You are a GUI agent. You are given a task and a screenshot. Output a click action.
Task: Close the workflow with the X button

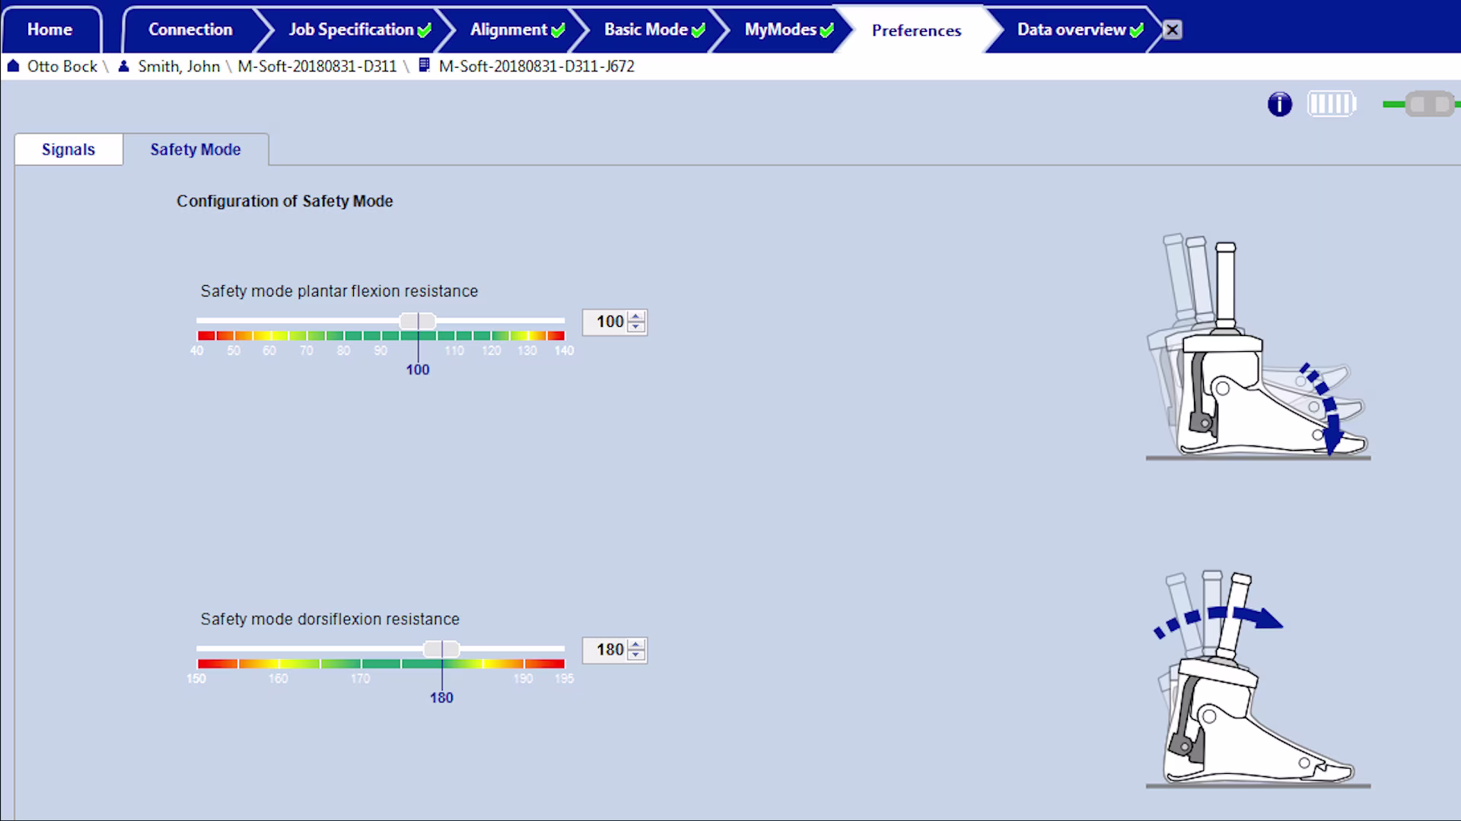pos(1173,30)
